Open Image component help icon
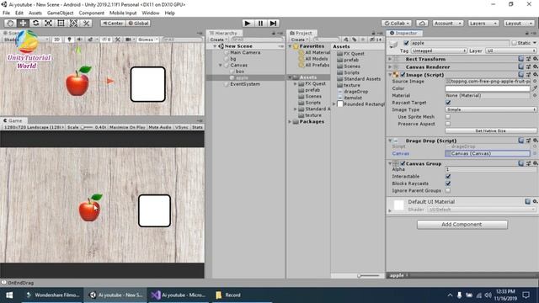The height and width of the screenshot is (303, 539). tap(520, 75)
